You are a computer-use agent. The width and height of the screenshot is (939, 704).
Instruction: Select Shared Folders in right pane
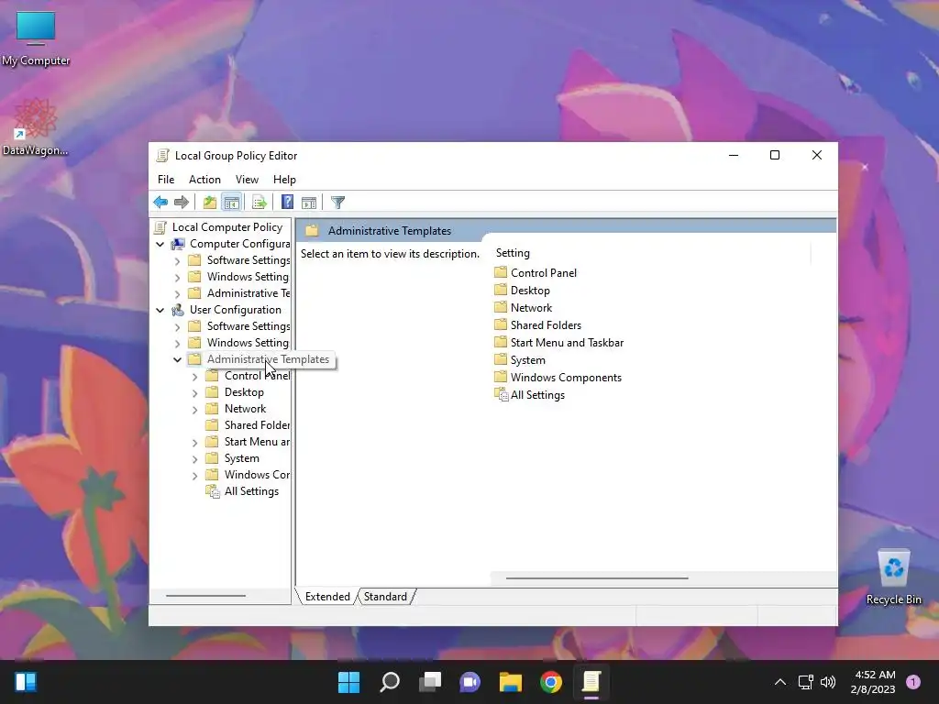pos(537,325)
